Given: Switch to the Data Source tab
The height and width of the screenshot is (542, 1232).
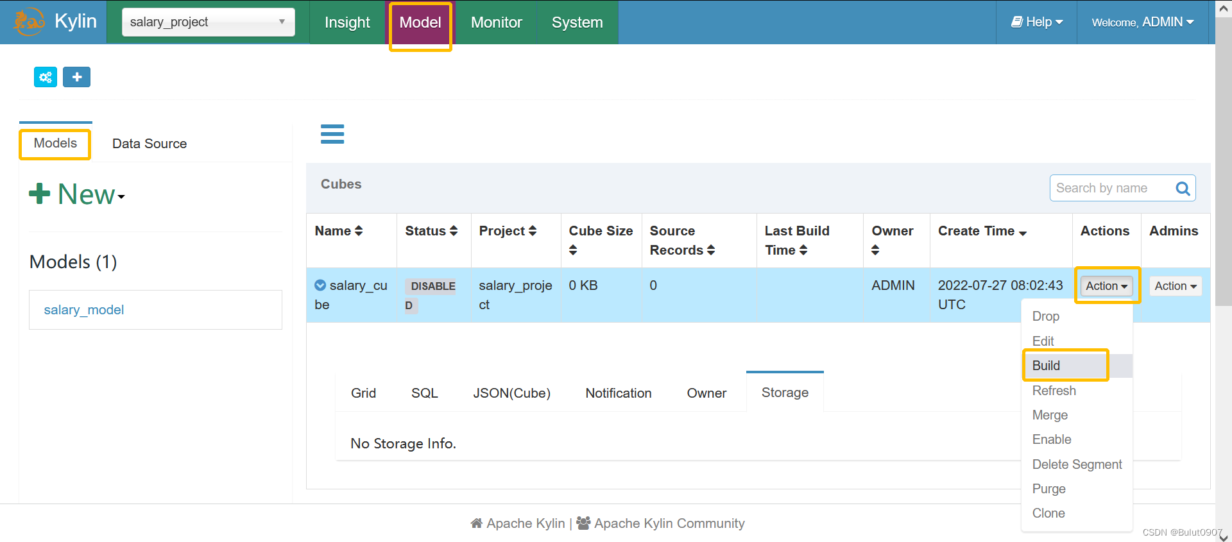Looking at the screenshot, I should 150,144.
